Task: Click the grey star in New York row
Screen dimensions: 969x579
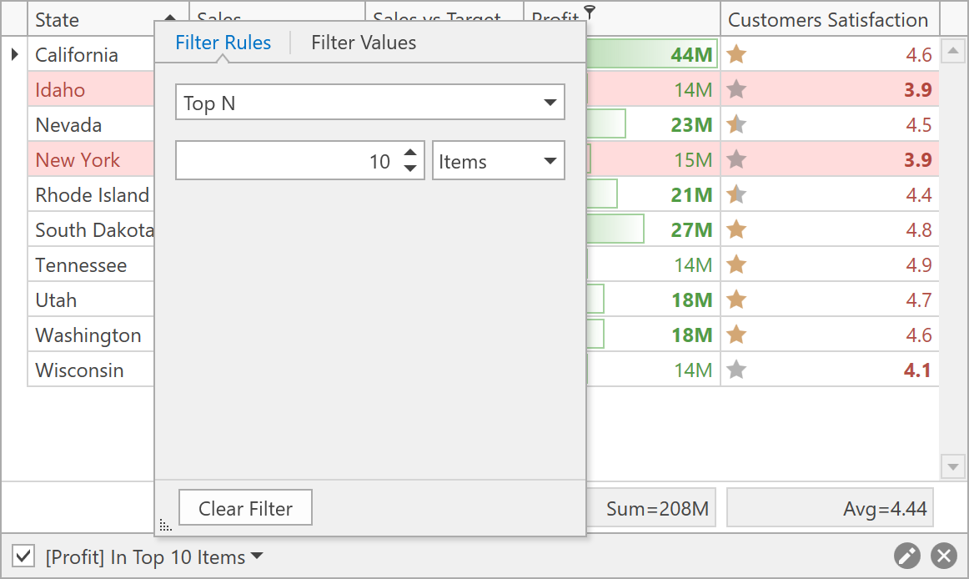Action: point(736,159)
